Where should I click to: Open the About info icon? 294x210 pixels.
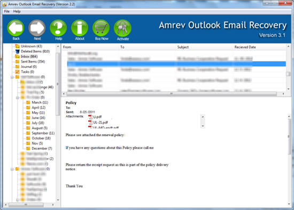[x=80, y=28]
